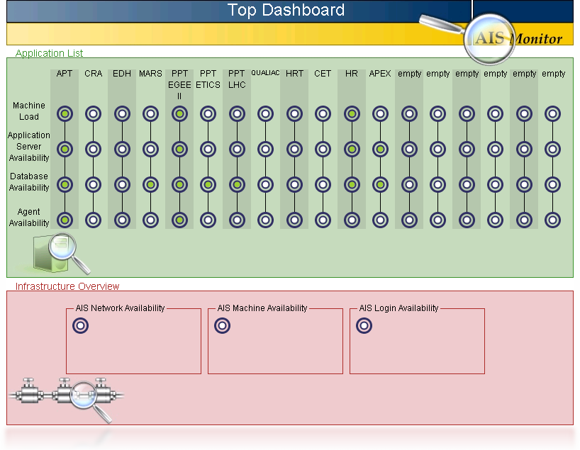This screenshot has width=580, height=450.
Task: Open the Application List section title
Action: tap(49, 53)
